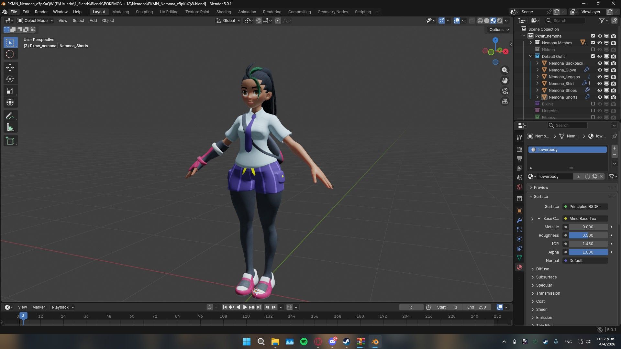Viewport: 621px width, 349px height.
Task: Switch to wireframe viewport shading
Action: click(x=480, y=21)
